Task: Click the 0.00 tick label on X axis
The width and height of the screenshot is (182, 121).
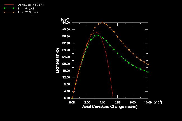Action: tap(72, 102)
